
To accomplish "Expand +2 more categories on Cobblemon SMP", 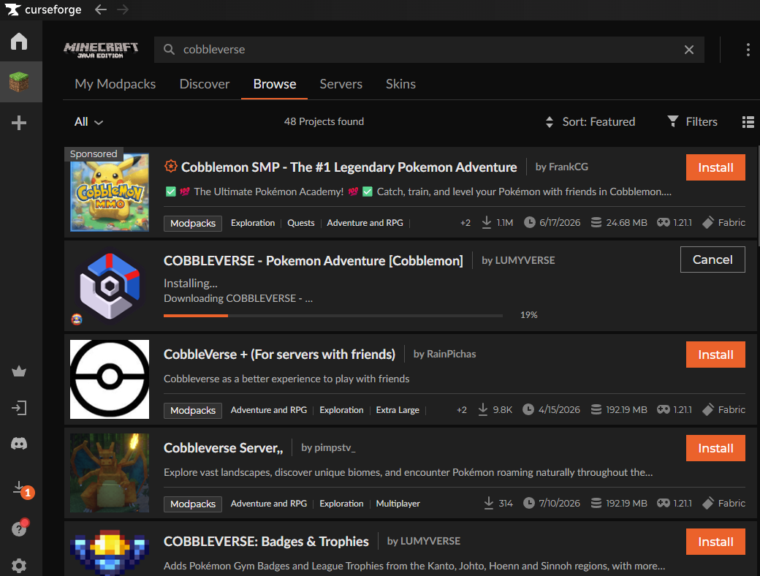I will (x=465, y=223).
